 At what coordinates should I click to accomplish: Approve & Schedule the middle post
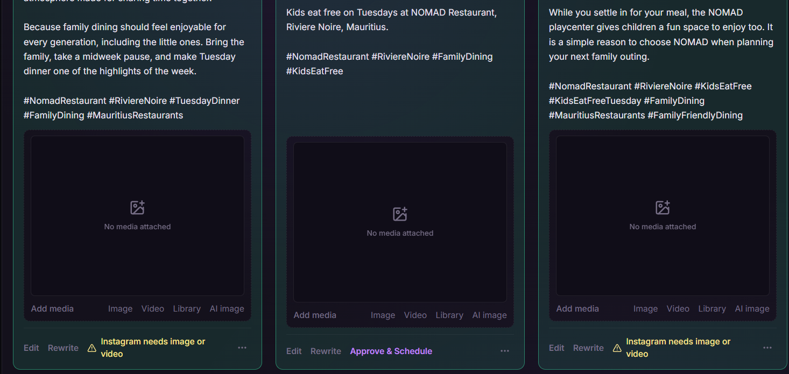click(x=391, y=351)
